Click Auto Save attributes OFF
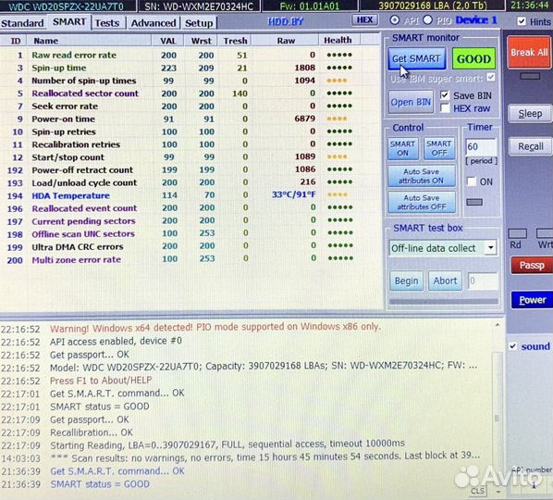 tap(422, 203)
